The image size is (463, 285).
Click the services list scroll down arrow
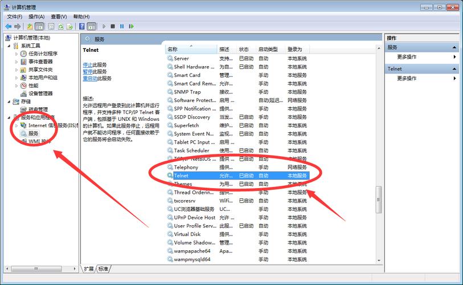(x=379, y=260)
